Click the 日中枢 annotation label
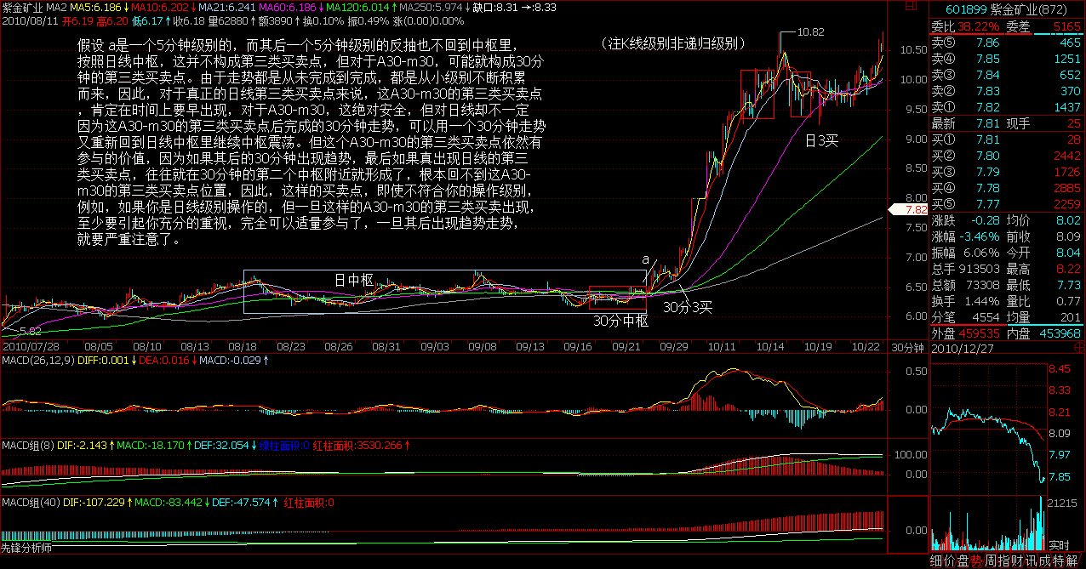The image size is (1086, 569). click(352, 279)
